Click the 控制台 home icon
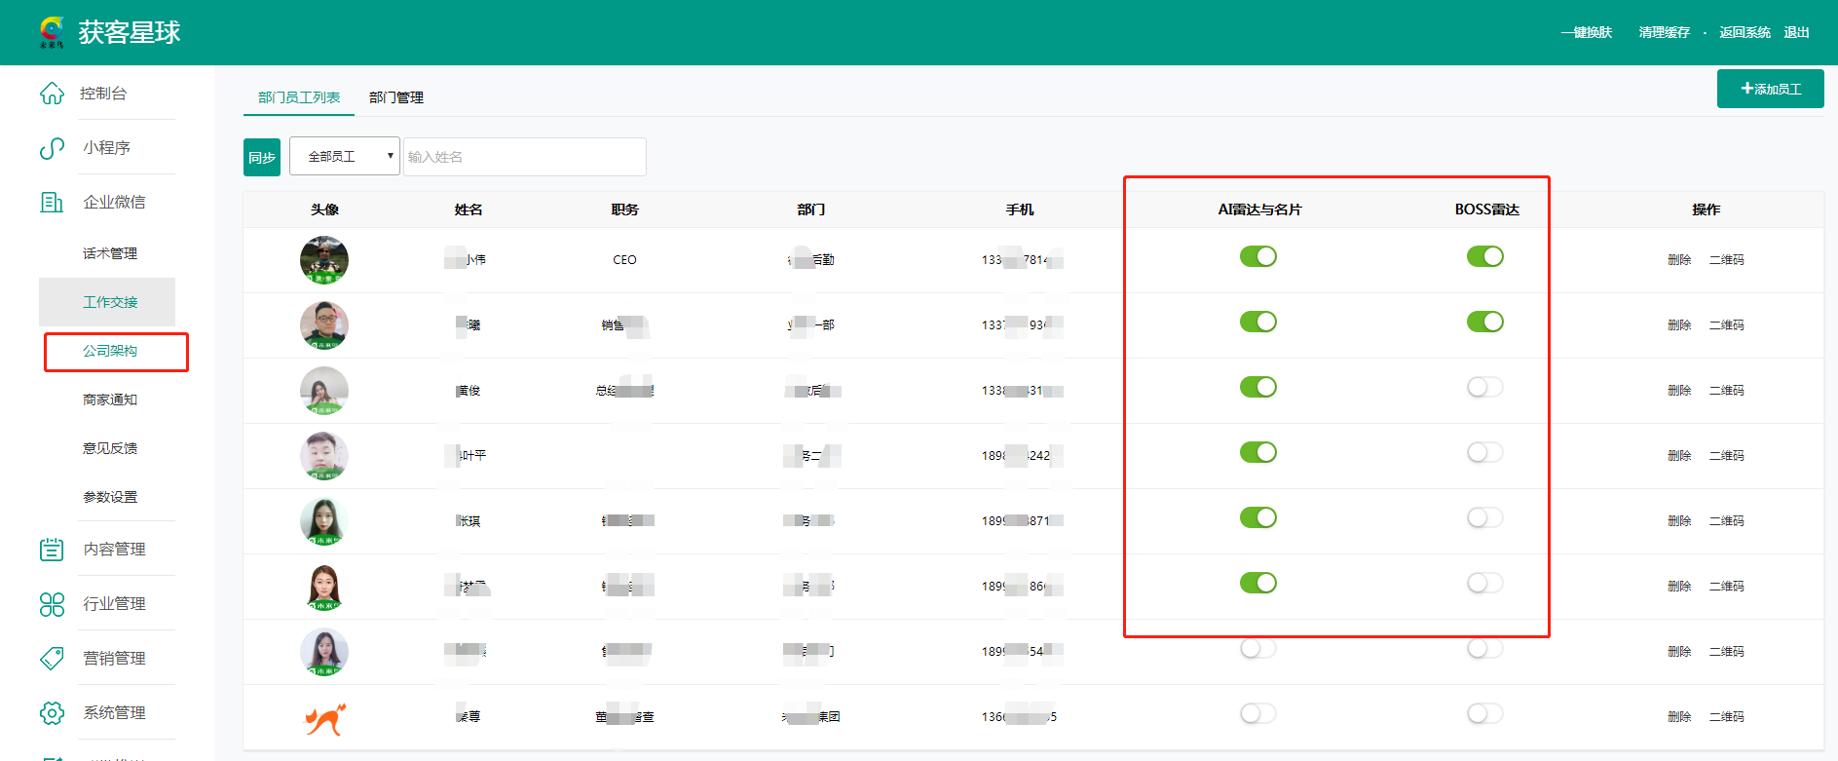Screen dimensions: 1838x761 point(52,94)
